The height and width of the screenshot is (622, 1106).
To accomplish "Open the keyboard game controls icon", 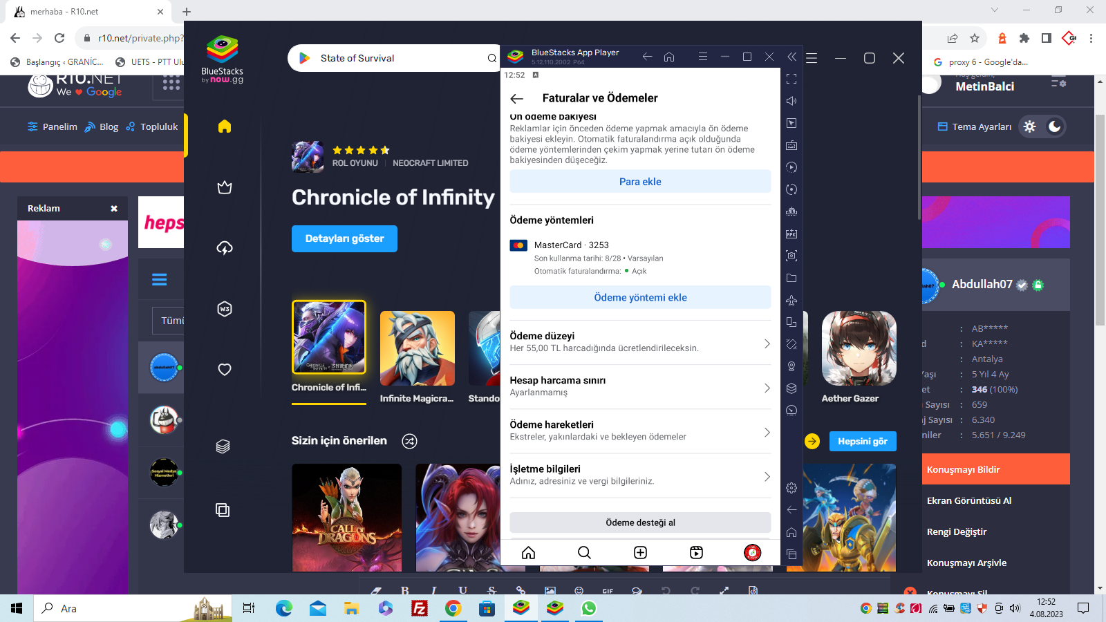I will pos(791,145).
